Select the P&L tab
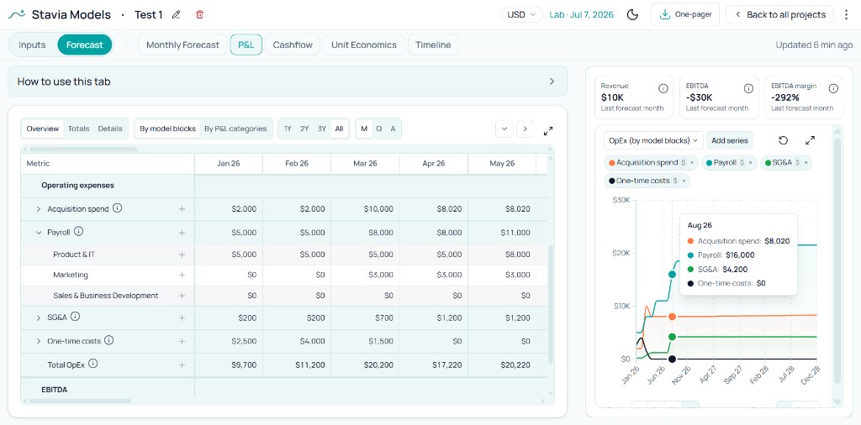Image resolution: width=861 pixels, height=425 pixels. pos(246,45)
